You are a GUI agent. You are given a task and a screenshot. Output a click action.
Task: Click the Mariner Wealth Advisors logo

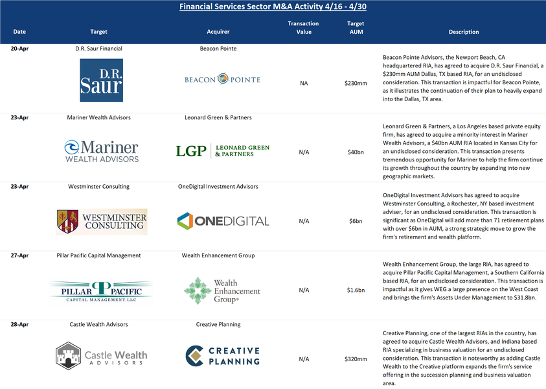pos(102,151)
